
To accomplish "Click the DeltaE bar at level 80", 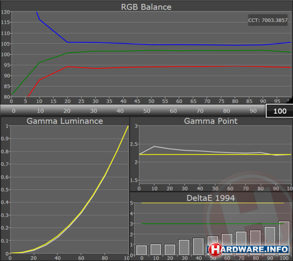I will click(x=255, y=242).
